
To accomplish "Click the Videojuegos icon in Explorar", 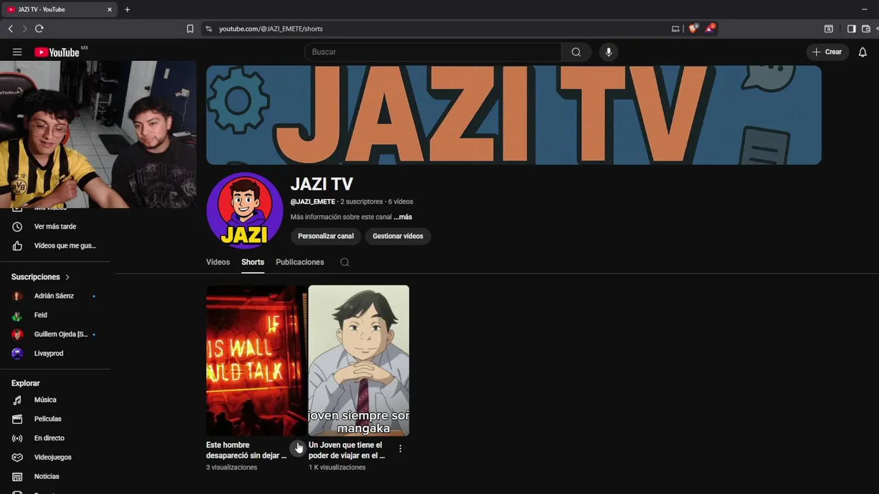I will (x=18, y=458).
